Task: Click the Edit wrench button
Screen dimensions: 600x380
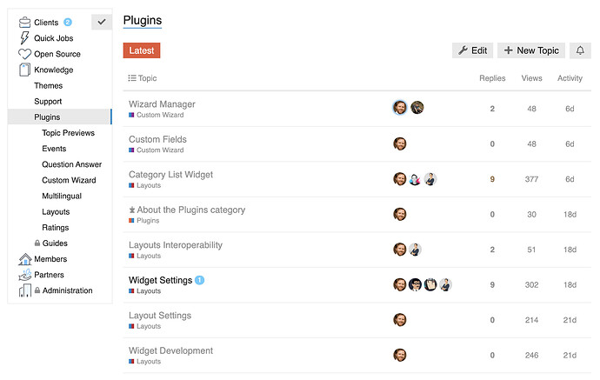Action: (x=472, y=50)
